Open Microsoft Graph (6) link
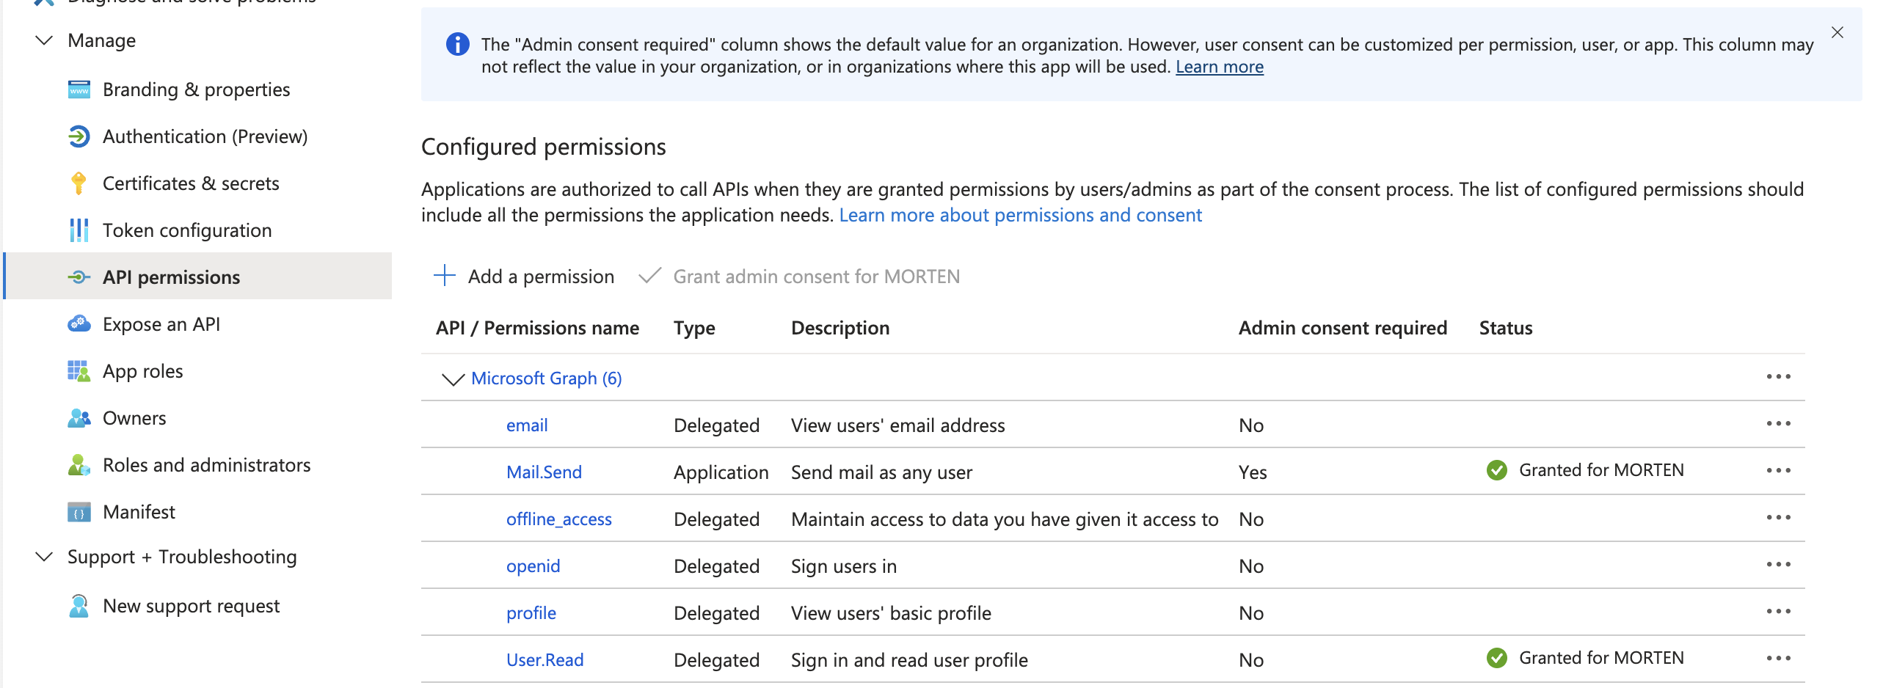 click(x=546, y=378)
